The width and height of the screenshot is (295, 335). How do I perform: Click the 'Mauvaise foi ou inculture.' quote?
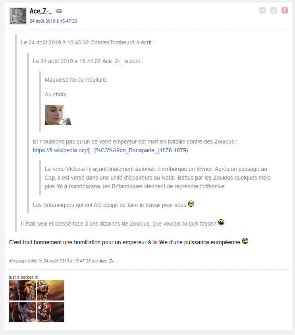(x=76, y=80)
